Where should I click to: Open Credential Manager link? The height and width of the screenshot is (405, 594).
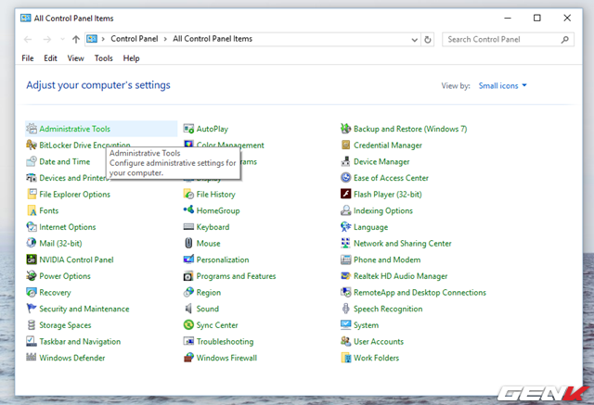coord(388,146)
